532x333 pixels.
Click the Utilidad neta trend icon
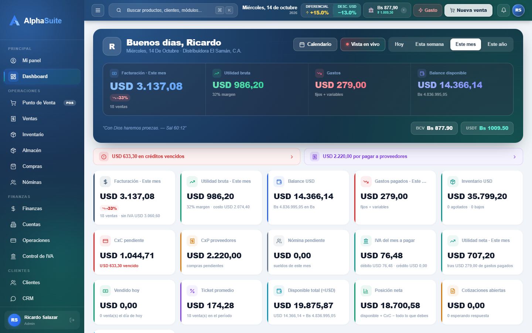(x=453, y=241)
